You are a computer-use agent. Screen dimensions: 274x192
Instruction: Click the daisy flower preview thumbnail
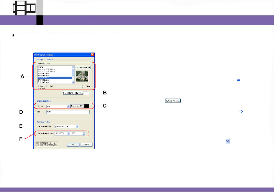[x=82, y=76]
